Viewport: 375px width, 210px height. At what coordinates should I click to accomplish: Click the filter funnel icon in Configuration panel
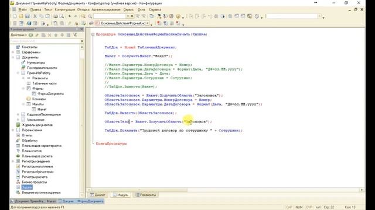pyautogui.click(x=75, y=35)
